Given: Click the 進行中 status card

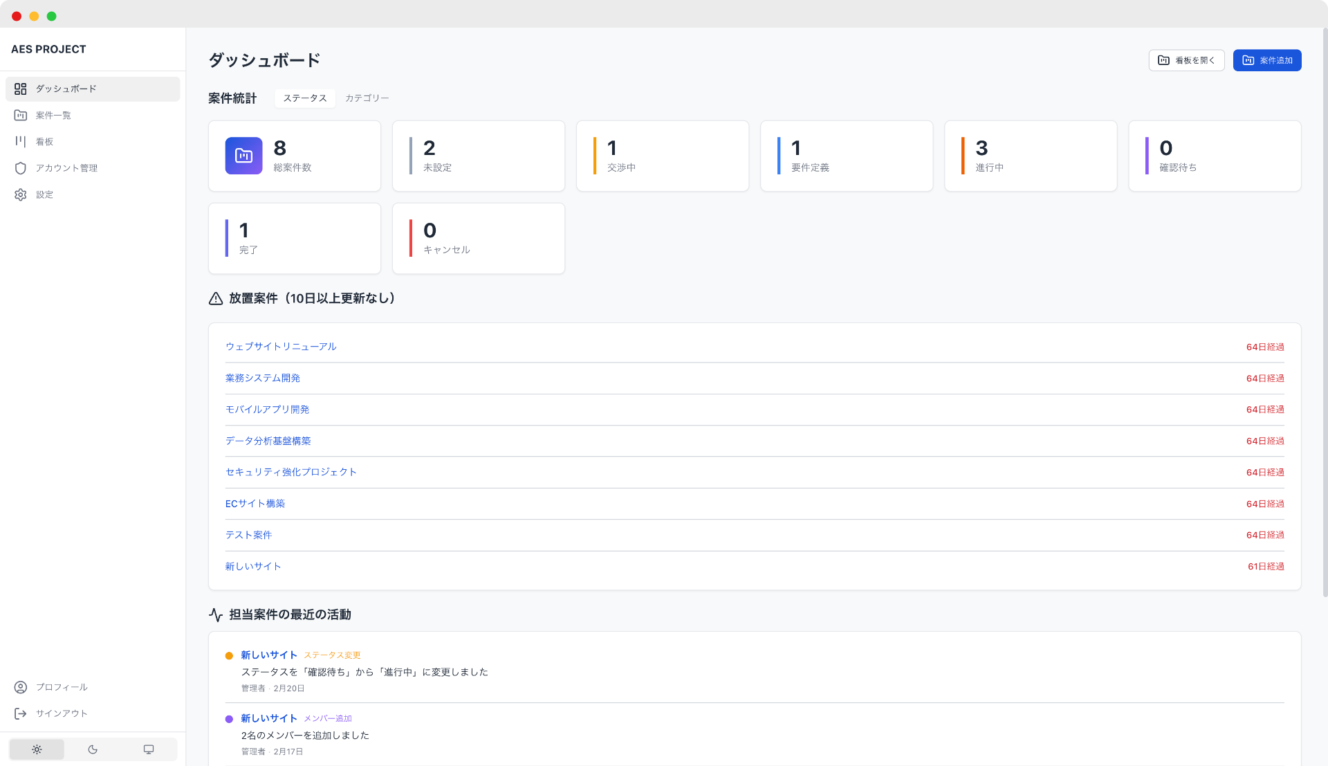Looking at the screenshot, I should click(x=1030, y=156).
